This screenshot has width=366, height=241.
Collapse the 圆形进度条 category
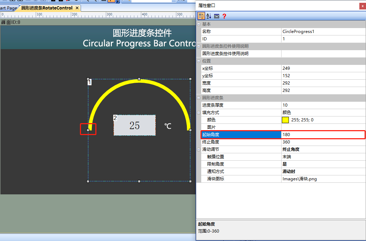[x=199, y=98]
